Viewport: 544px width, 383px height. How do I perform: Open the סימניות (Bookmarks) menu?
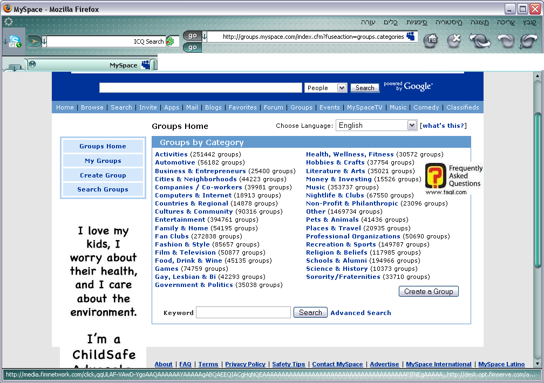(x=417, y=22)
